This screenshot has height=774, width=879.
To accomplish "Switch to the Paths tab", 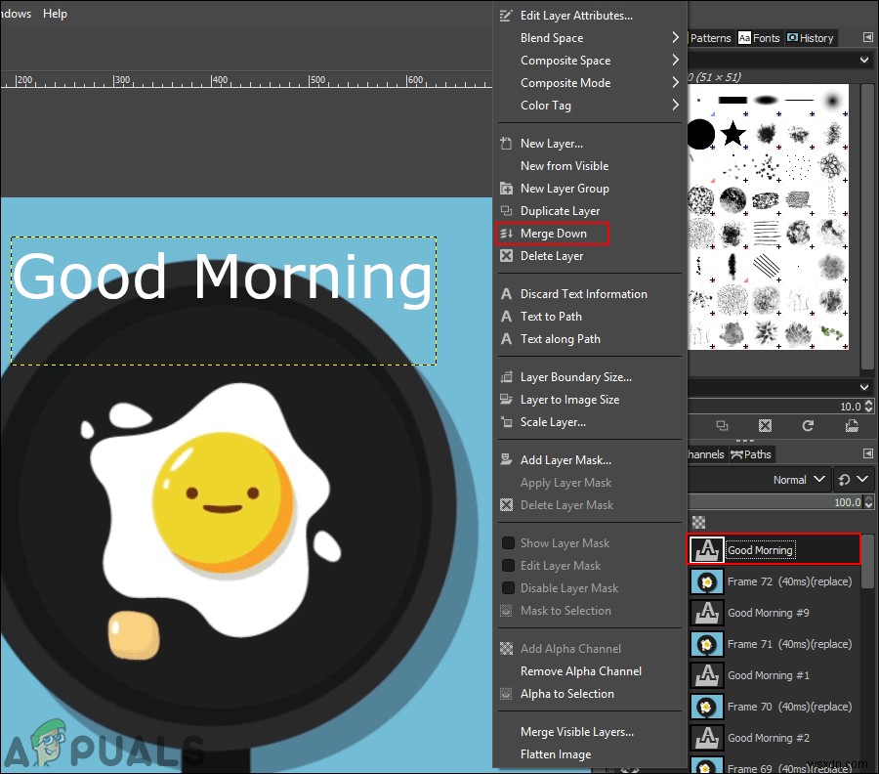I will (x=750, y=453).
